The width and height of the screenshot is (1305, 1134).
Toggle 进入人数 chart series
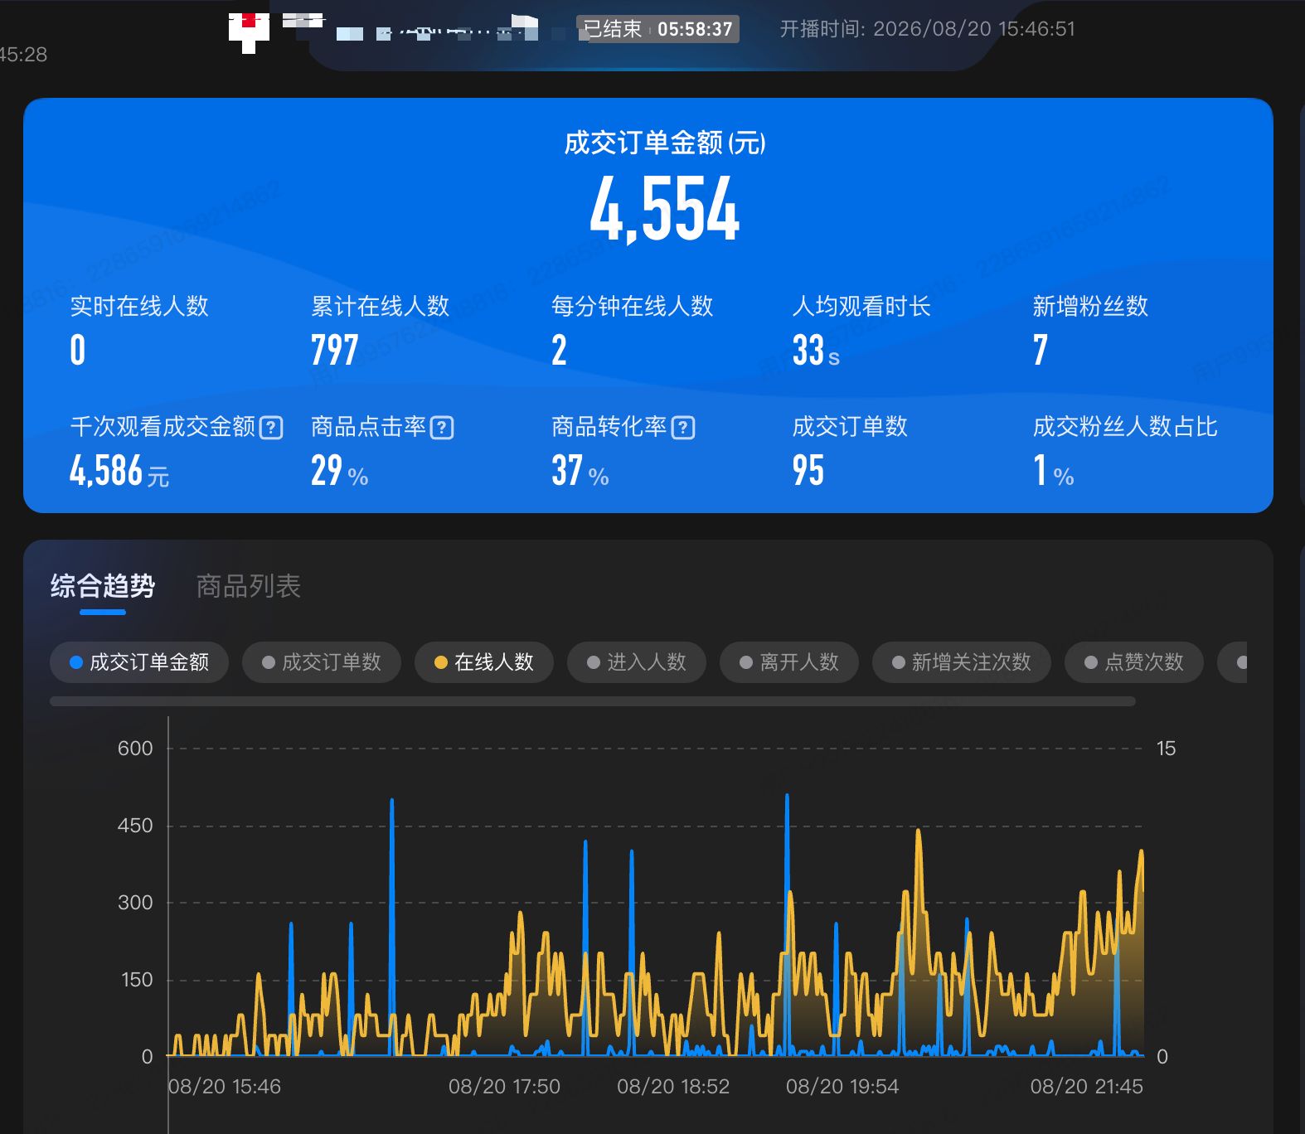(x=637, y=662)
